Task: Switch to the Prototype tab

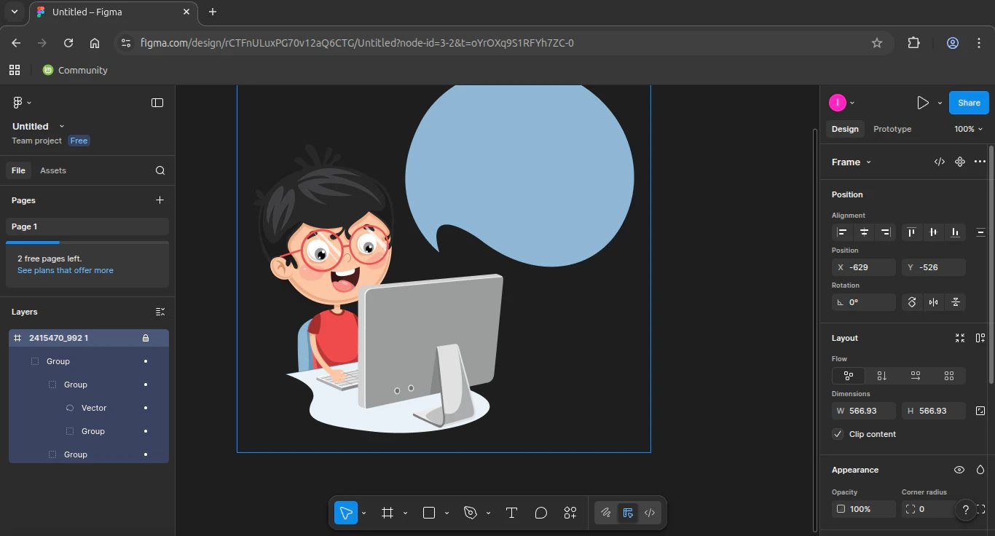Action: point(892,129)
